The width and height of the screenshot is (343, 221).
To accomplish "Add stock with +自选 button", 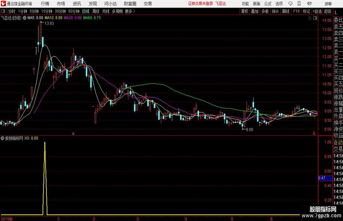I will coord(317,11).
